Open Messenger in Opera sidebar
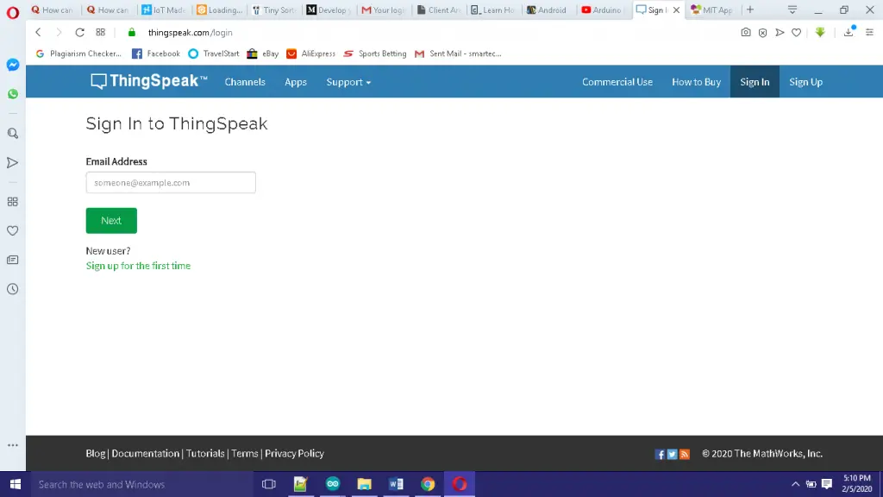The width and height of the screenshot is (883, 497). pyautogui.click(x=12, y=65)
